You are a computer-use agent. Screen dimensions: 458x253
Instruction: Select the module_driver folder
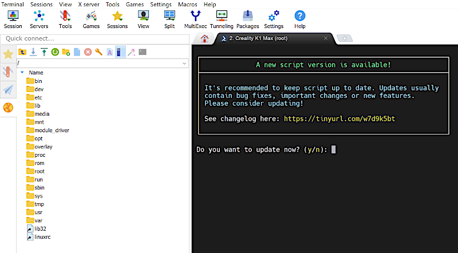48,130
